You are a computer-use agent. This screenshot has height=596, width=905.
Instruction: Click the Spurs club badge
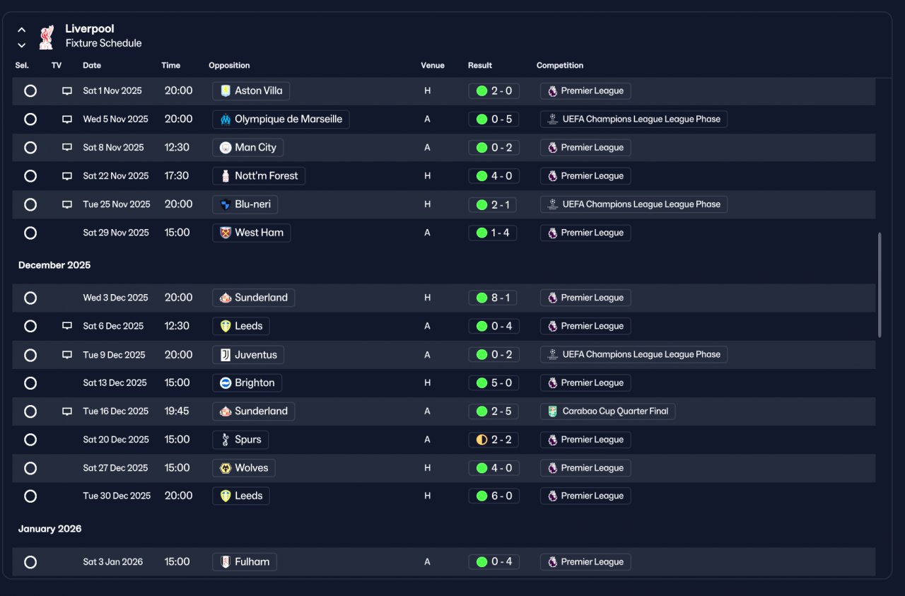tap(226, 439)
